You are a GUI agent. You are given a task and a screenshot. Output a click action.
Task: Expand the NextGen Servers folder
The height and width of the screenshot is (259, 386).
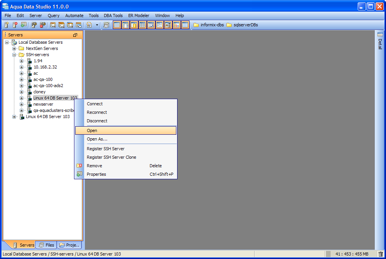point(14,48)
